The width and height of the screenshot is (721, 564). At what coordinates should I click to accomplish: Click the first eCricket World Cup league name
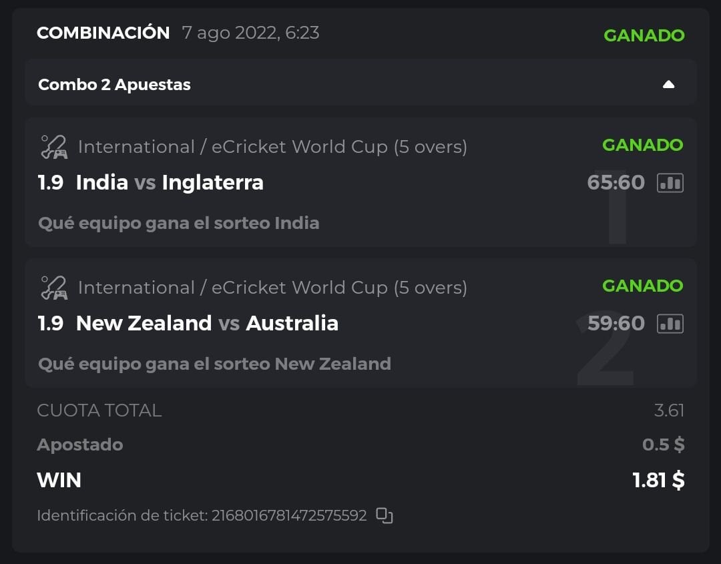(x=272, y=147)
